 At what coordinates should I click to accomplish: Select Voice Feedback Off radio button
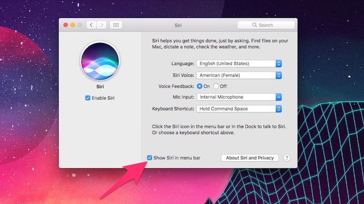pyautogui.click(x=216, y=86)
